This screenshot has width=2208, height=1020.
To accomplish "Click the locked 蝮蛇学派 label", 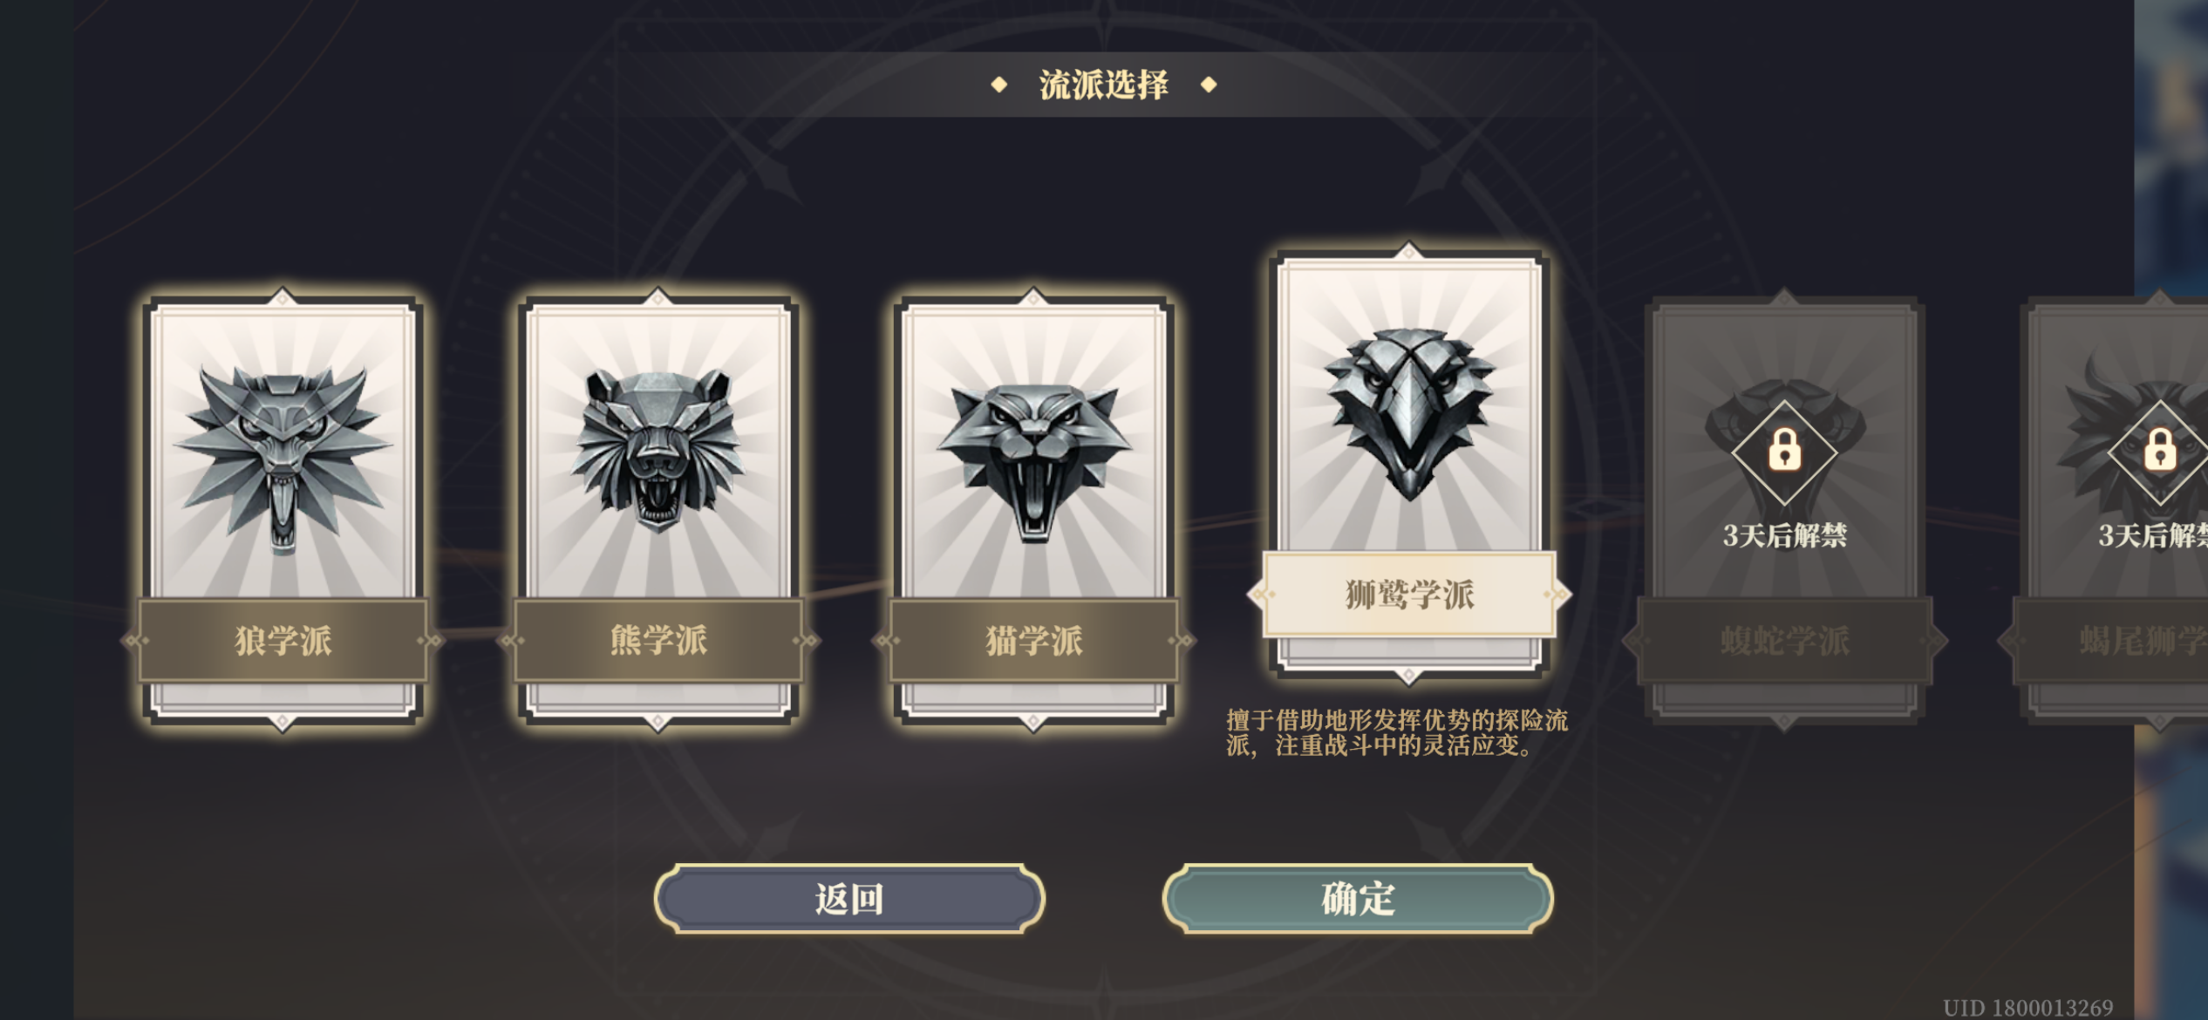I will 1784,640.
